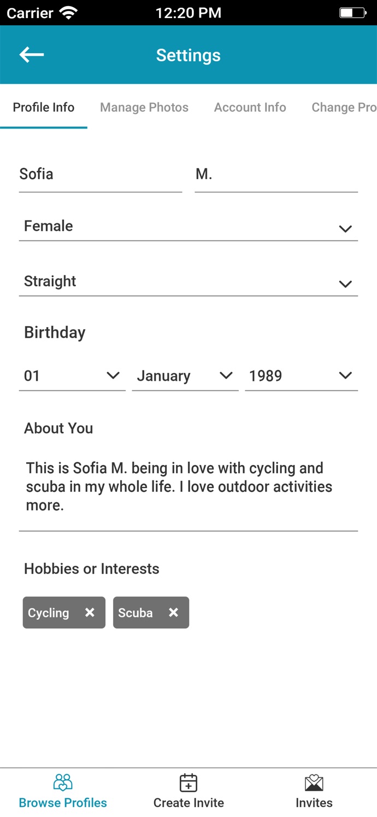The height and width of the screenshot is (817, 377).
Task: Expand the Female gender dropdown
Action: click(188, 227)
